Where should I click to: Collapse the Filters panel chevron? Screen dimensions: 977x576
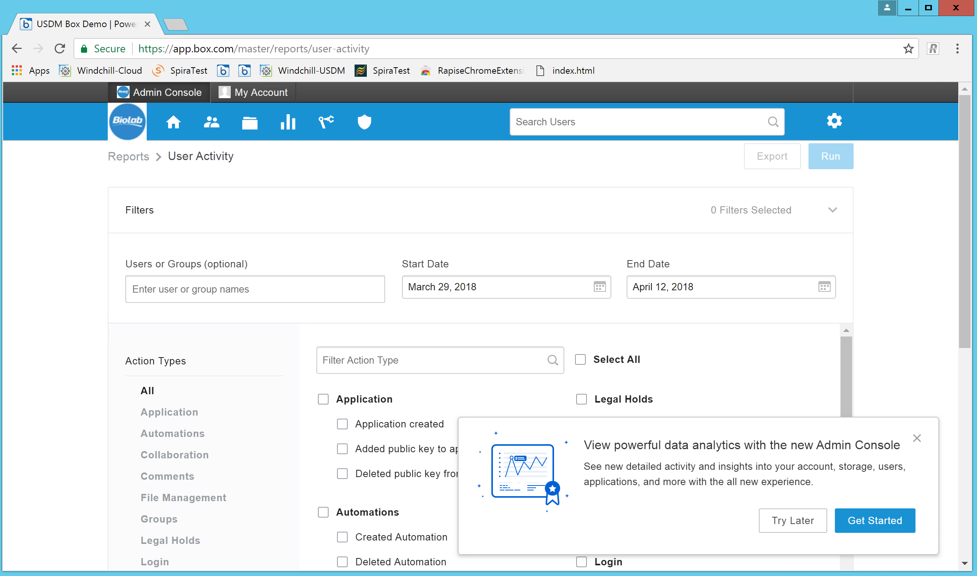coord(832,210)
